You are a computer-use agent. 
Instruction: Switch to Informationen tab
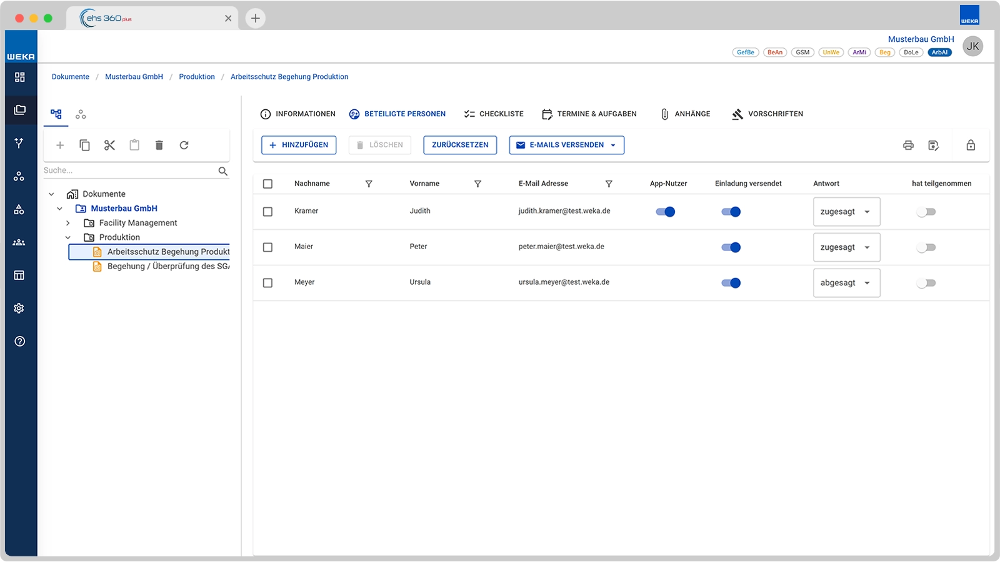[298, 114]
